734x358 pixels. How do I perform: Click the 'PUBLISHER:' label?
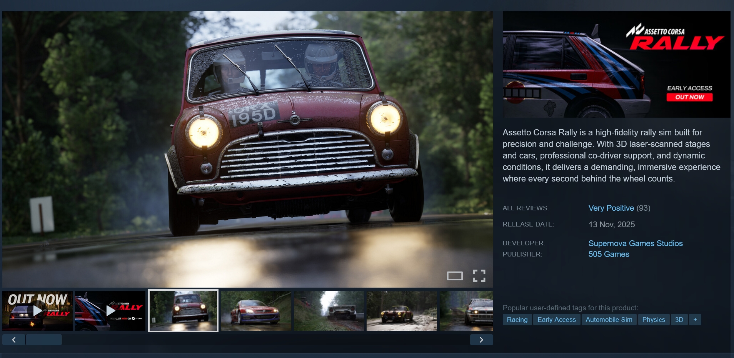(x=522, y=254)
